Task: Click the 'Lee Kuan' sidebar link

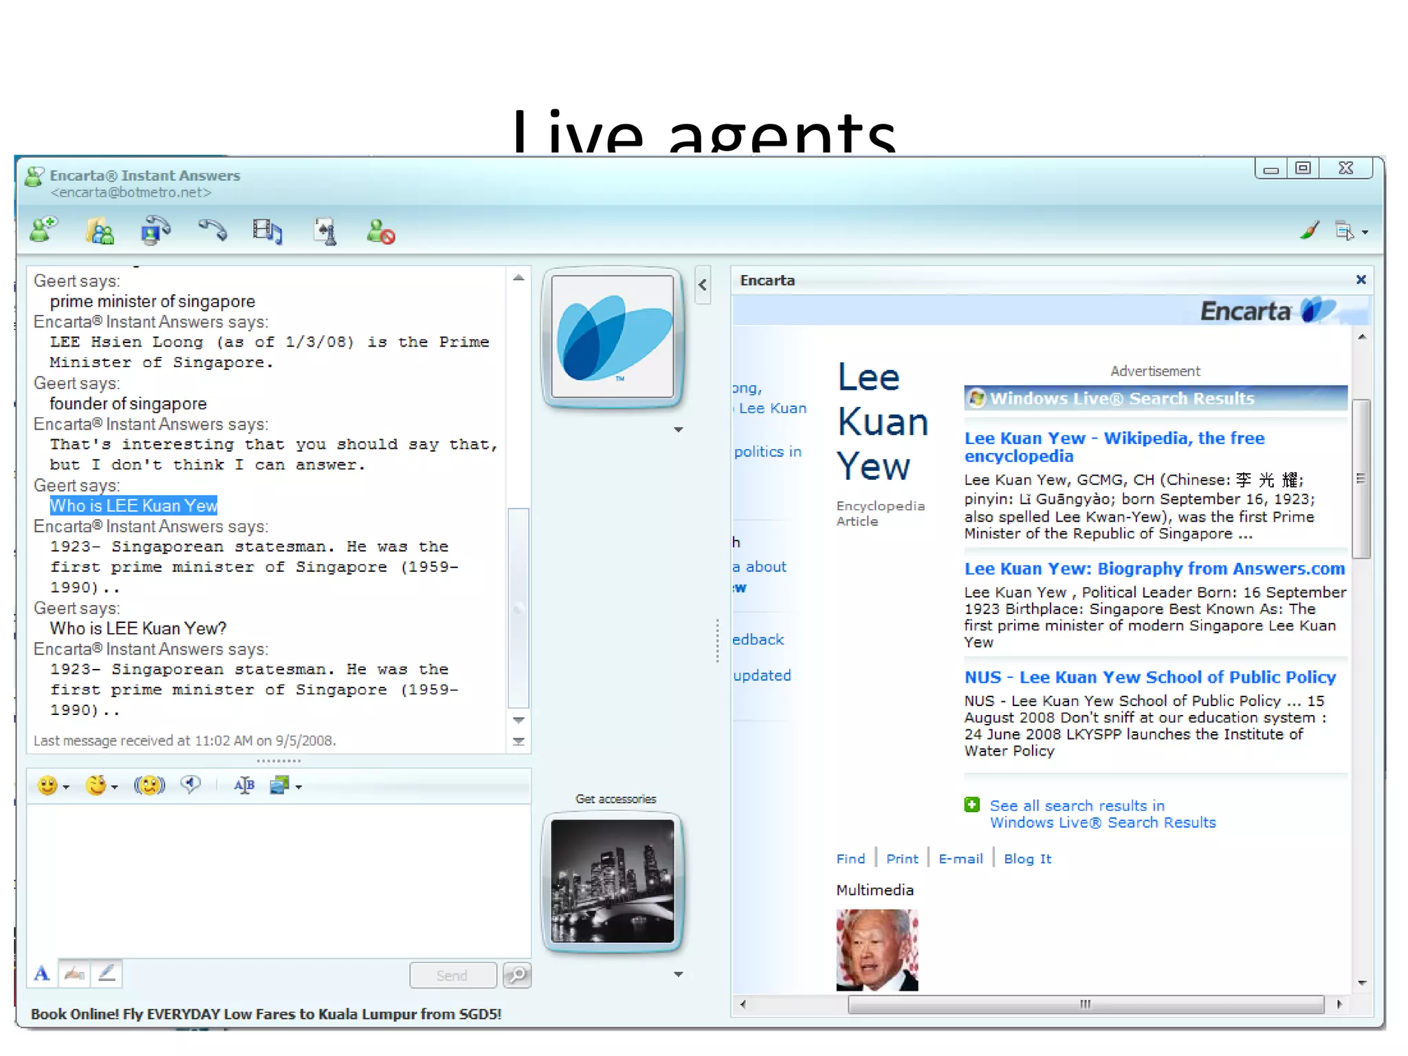Action: 771,408
